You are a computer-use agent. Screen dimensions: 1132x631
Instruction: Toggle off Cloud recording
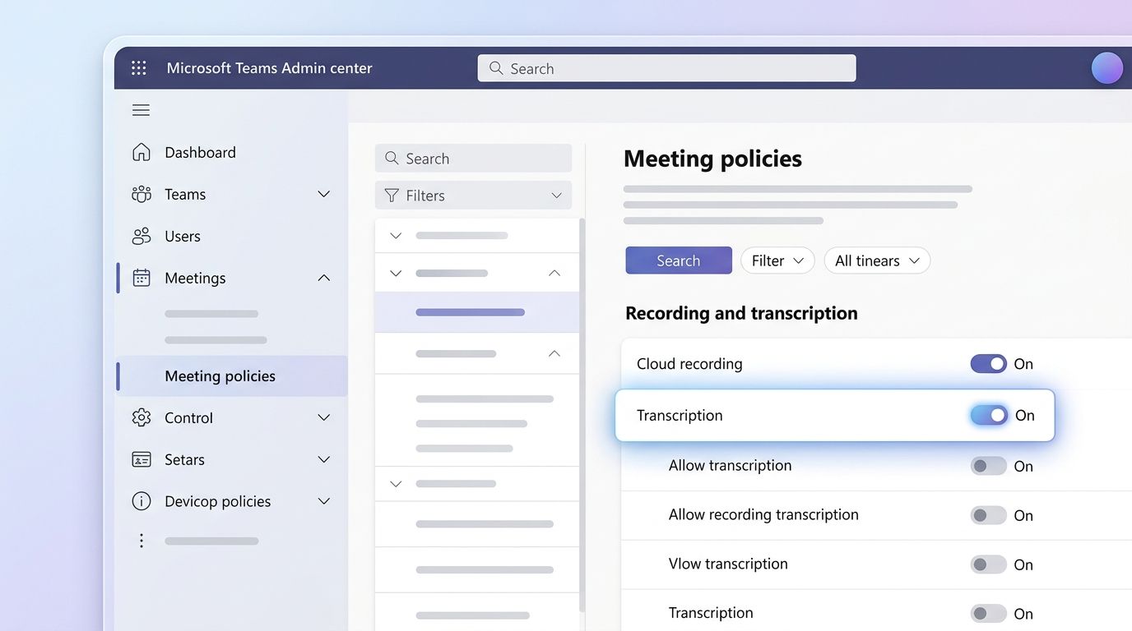[989, 363]
